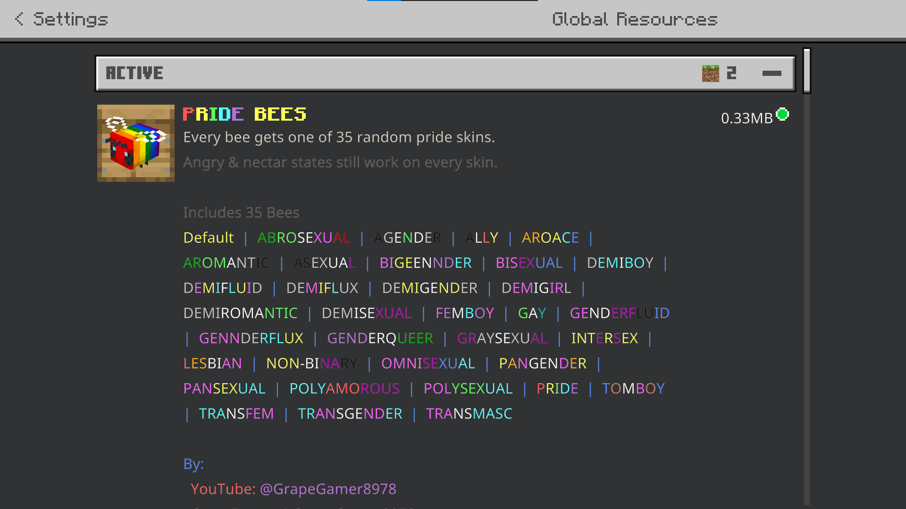Click the Active section header bar
Screen dimensions: 906x509
(445, 73)
